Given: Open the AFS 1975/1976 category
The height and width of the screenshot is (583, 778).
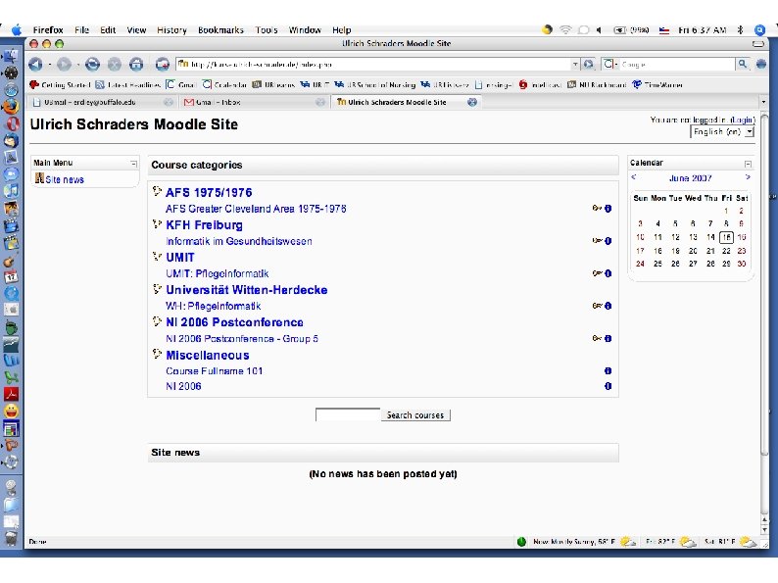Looking at the screenshot, I should pyautogui.click(x=209, y=192).
